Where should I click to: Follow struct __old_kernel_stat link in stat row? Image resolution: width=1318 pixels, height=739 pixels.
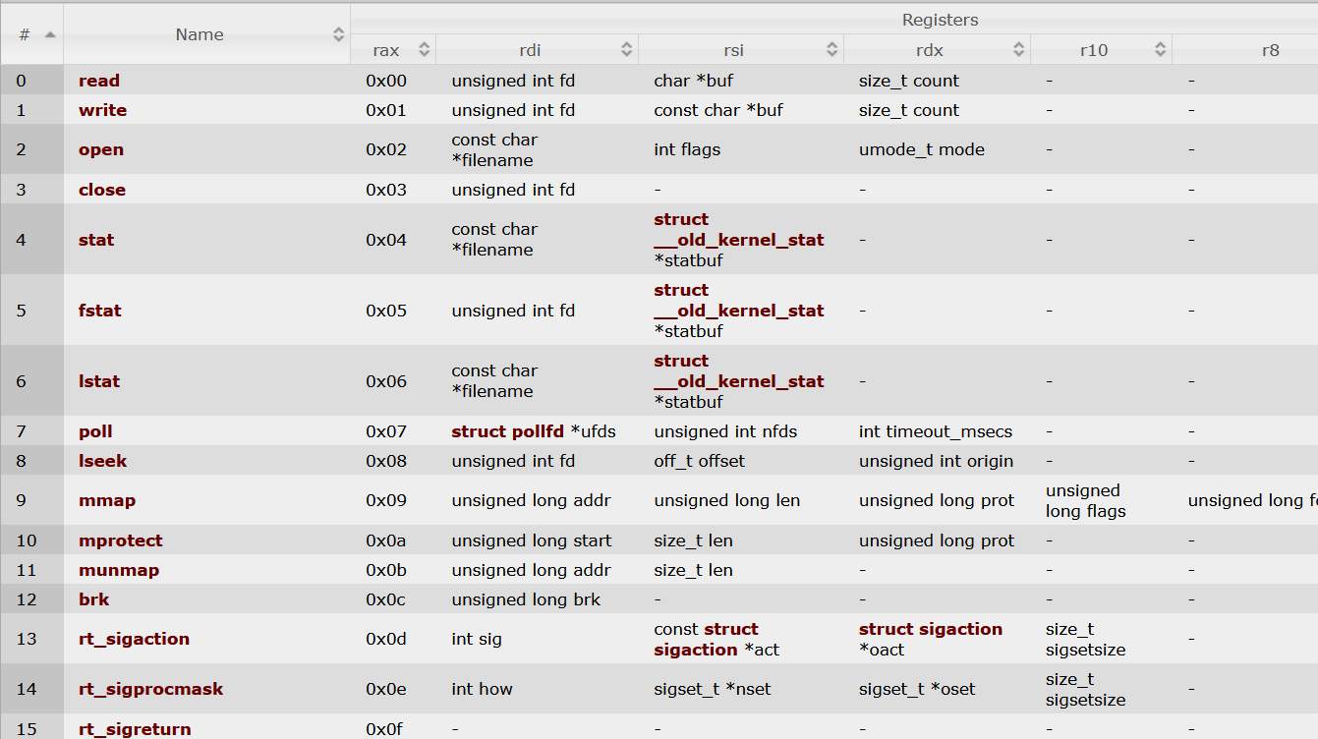coord(739,230)
